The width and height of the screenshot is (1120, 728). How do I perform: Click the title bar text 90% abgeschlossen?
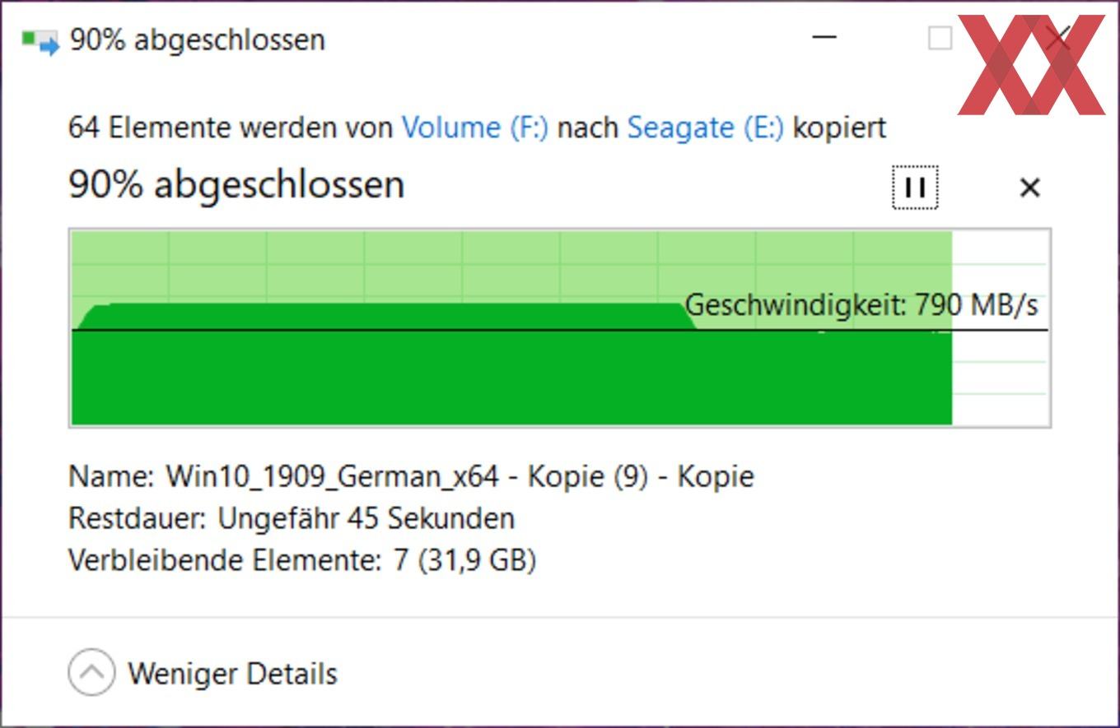pos(198,39)
